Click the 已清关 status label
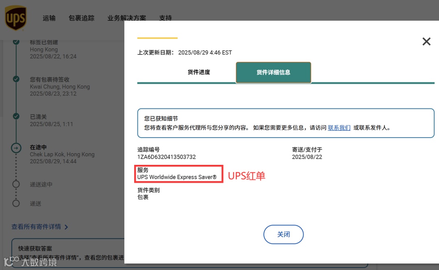This screenshot has width=439, height=270. click(38, 117)
